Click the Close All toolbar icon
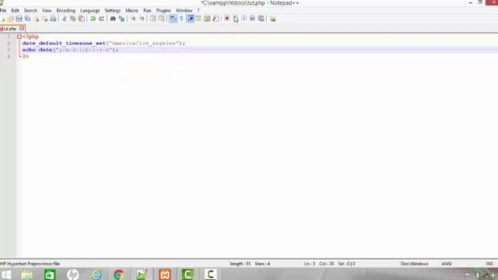The width and height of the screenshot is (498, 280). tap(44, 19)
